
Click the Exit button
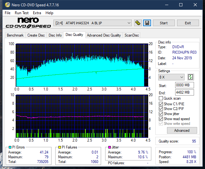tap(188, 23)
